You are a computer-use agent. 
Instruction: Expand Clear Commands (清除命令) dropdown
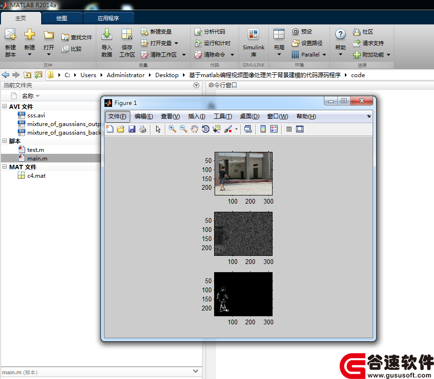pyautogui.click(x=232, y=55)
